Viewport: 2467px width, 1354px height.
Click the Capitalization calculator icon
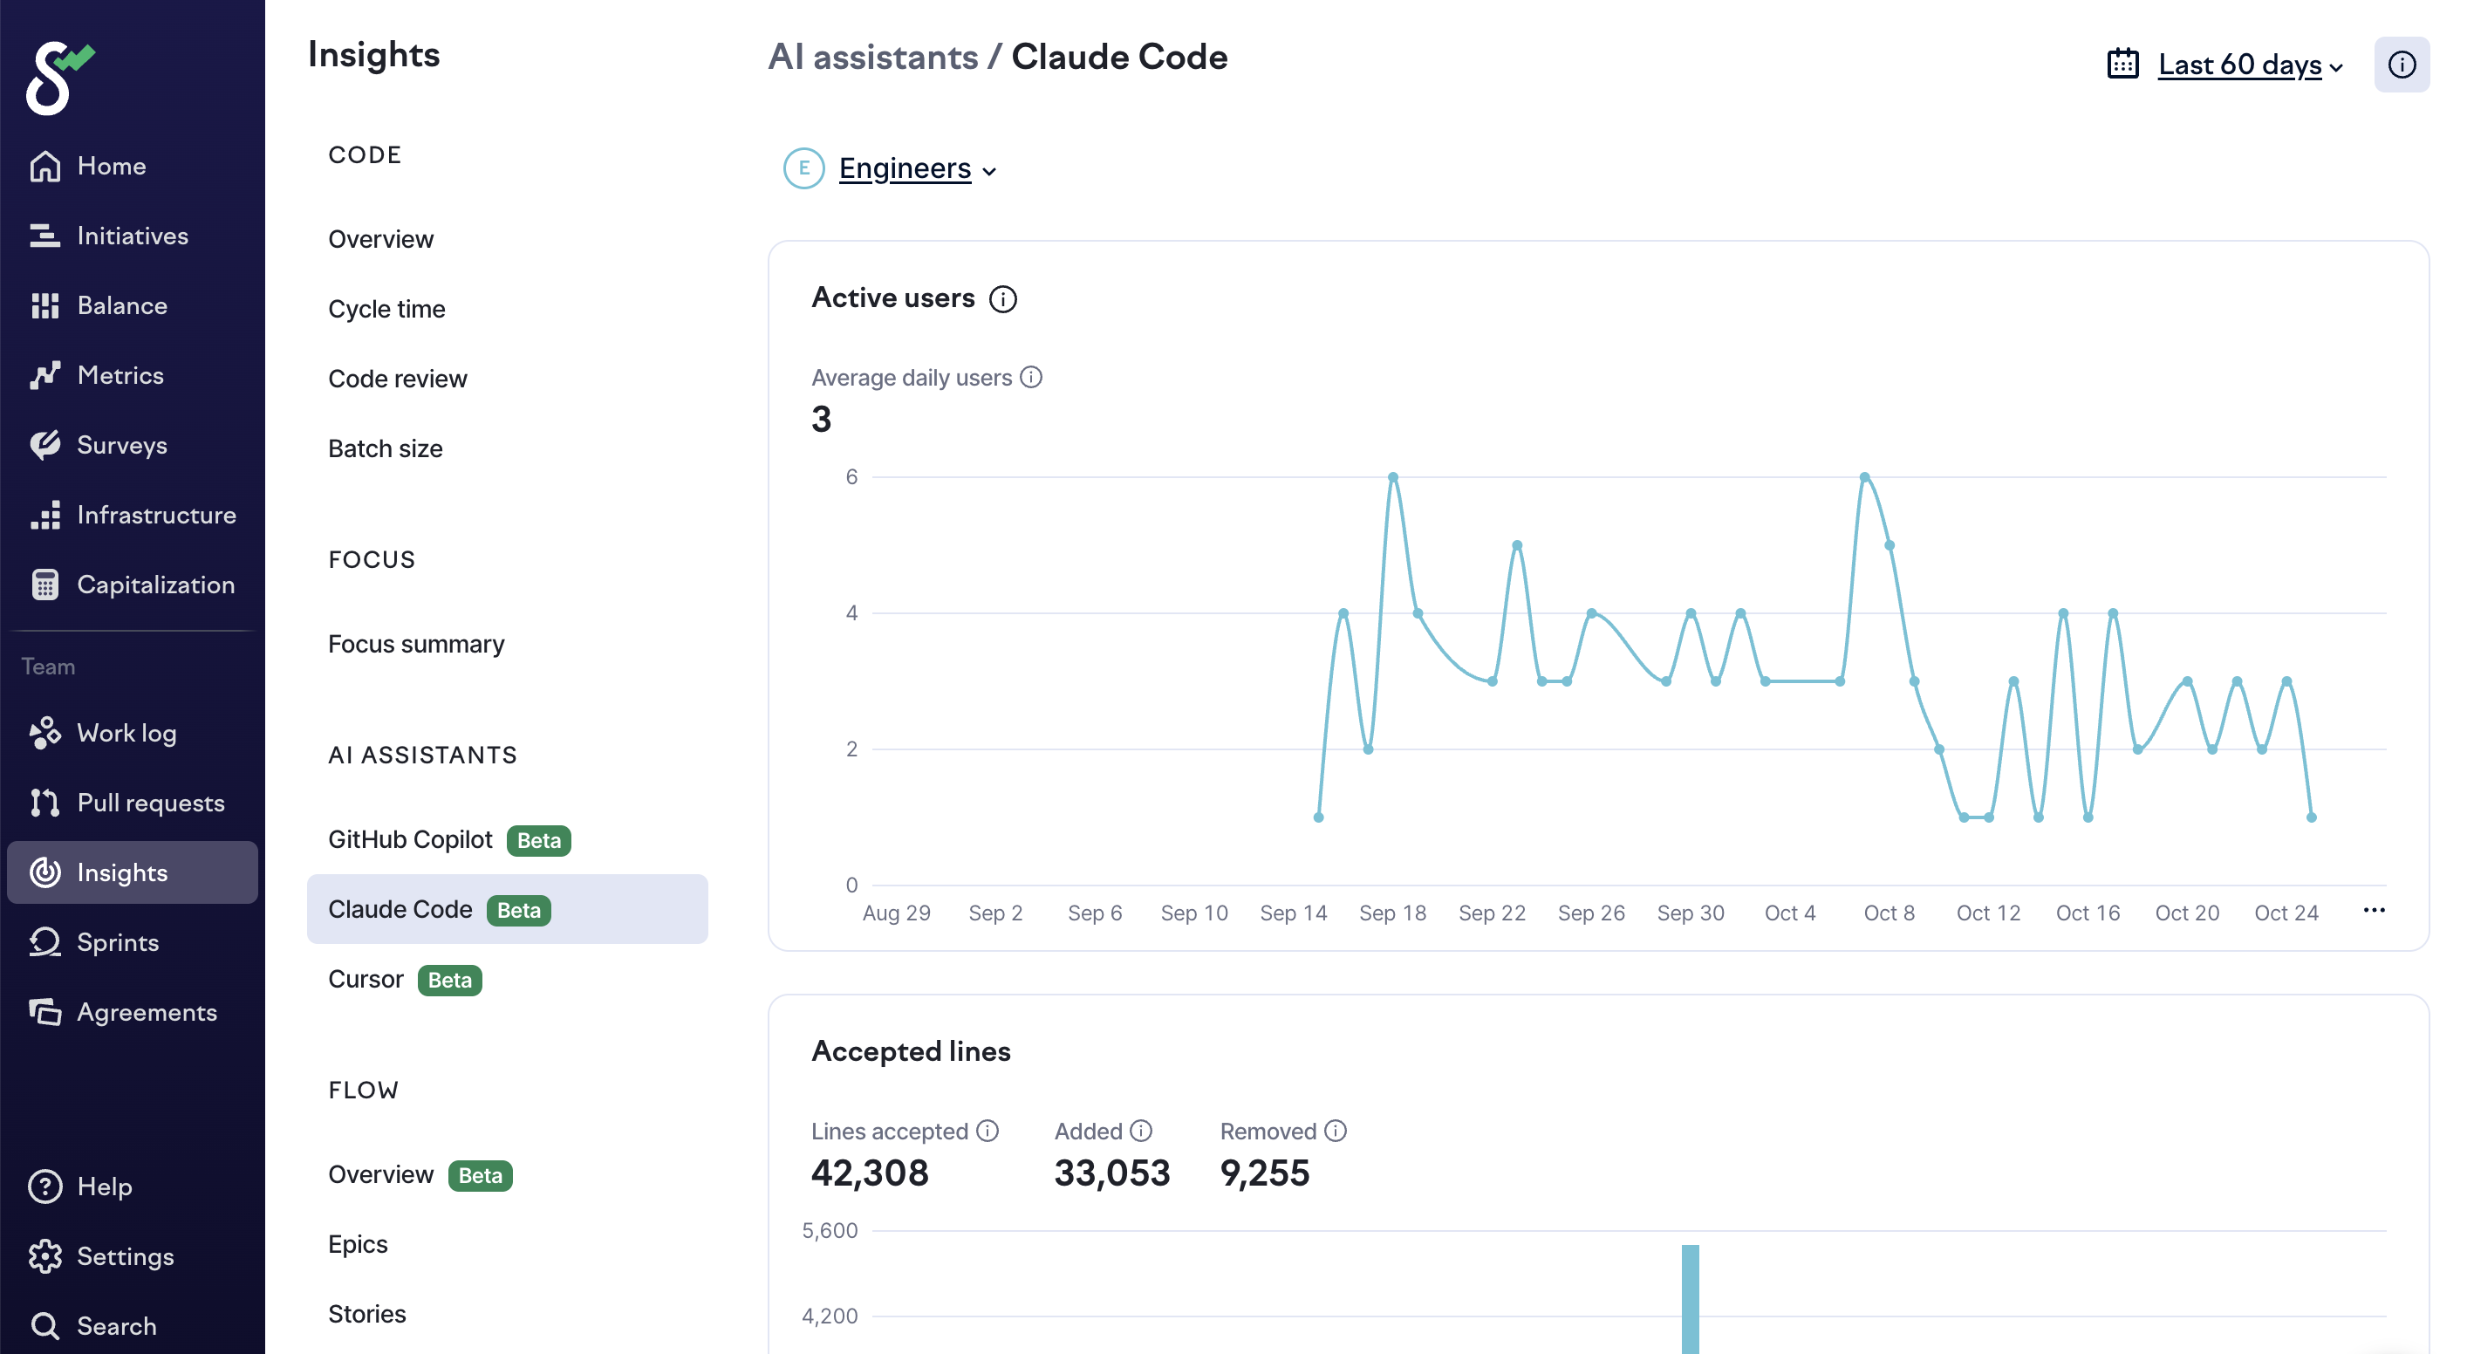pos(44,585)
